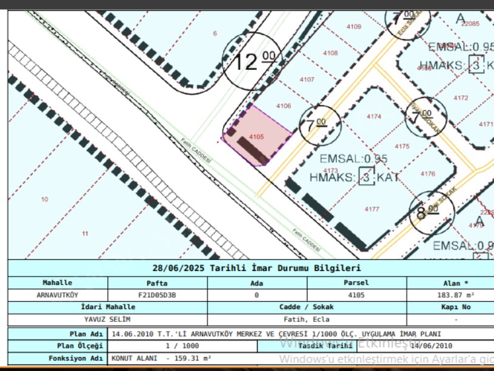494x371 pixels.
Task: Select the 7.00 circle beside parcel 4105
Action: coord(320,126)
